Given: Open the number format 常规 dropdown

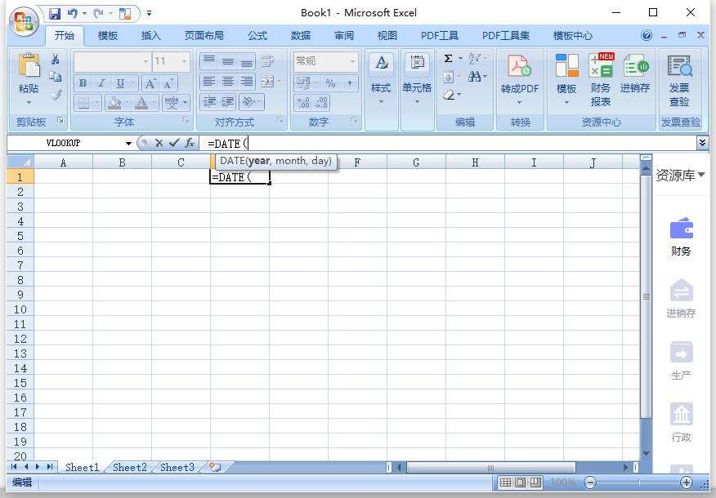Looking at the screenshot, I should pos(352,61).
